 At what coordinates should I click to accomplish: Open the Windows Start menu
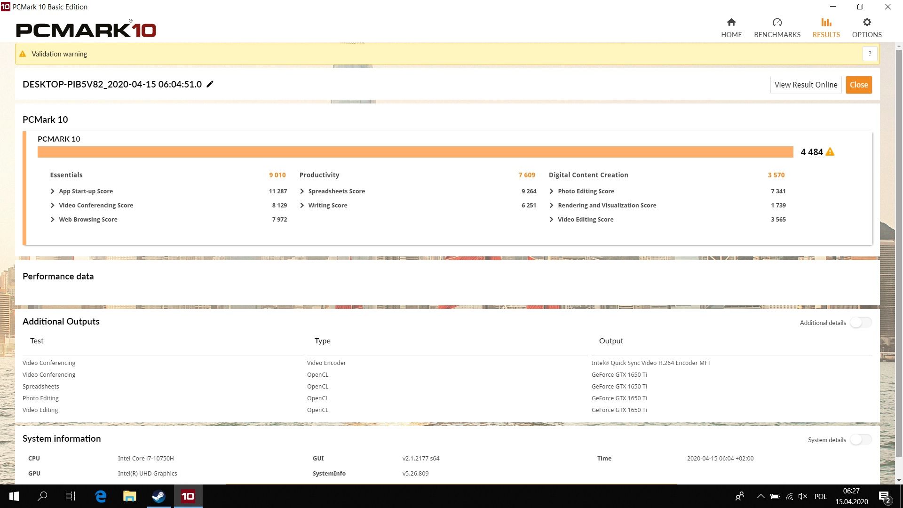pos(14,496)
